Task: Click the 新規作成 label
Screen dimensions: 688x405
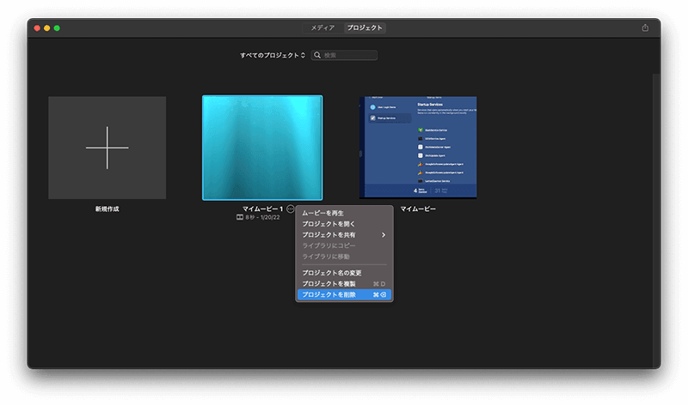Action: [x=107, y=209]
